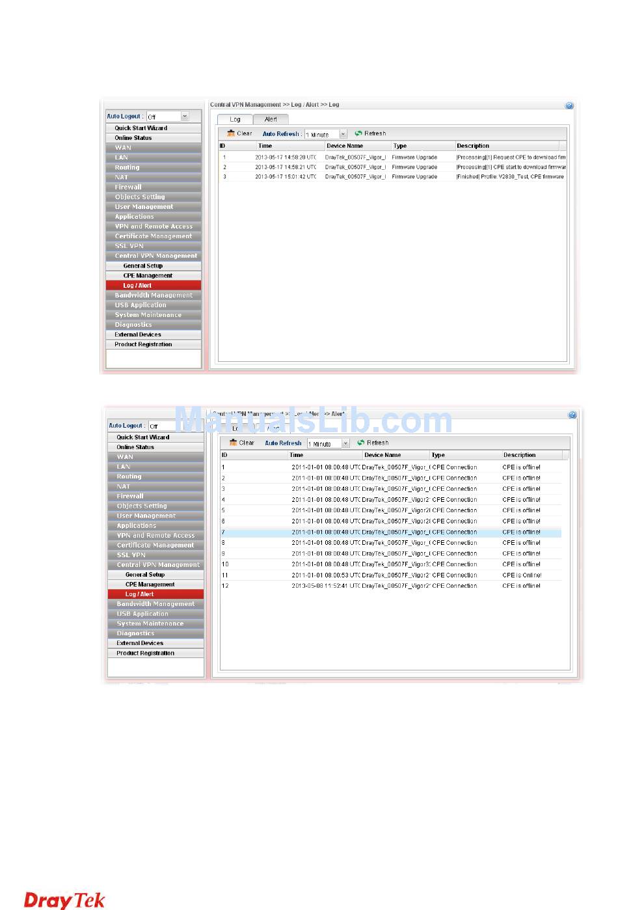This screenshot has width=618, height=910.
Task: Open VPN and Remote Access in the Alert screenshot
Action: 155,535
